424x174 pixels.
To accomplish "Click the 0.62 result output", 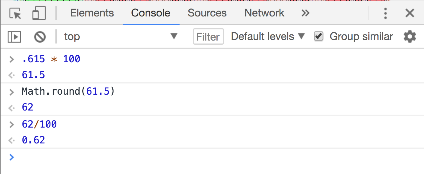I will click(x=33, y=140).
